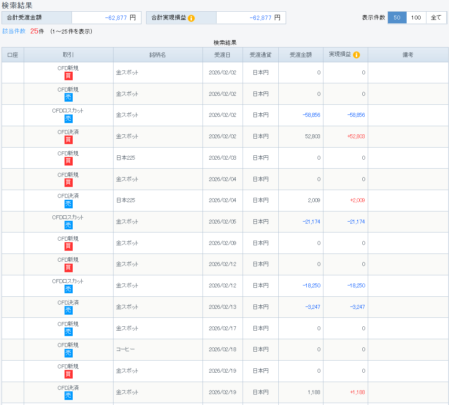Set display count to 50

click(397, 18)
